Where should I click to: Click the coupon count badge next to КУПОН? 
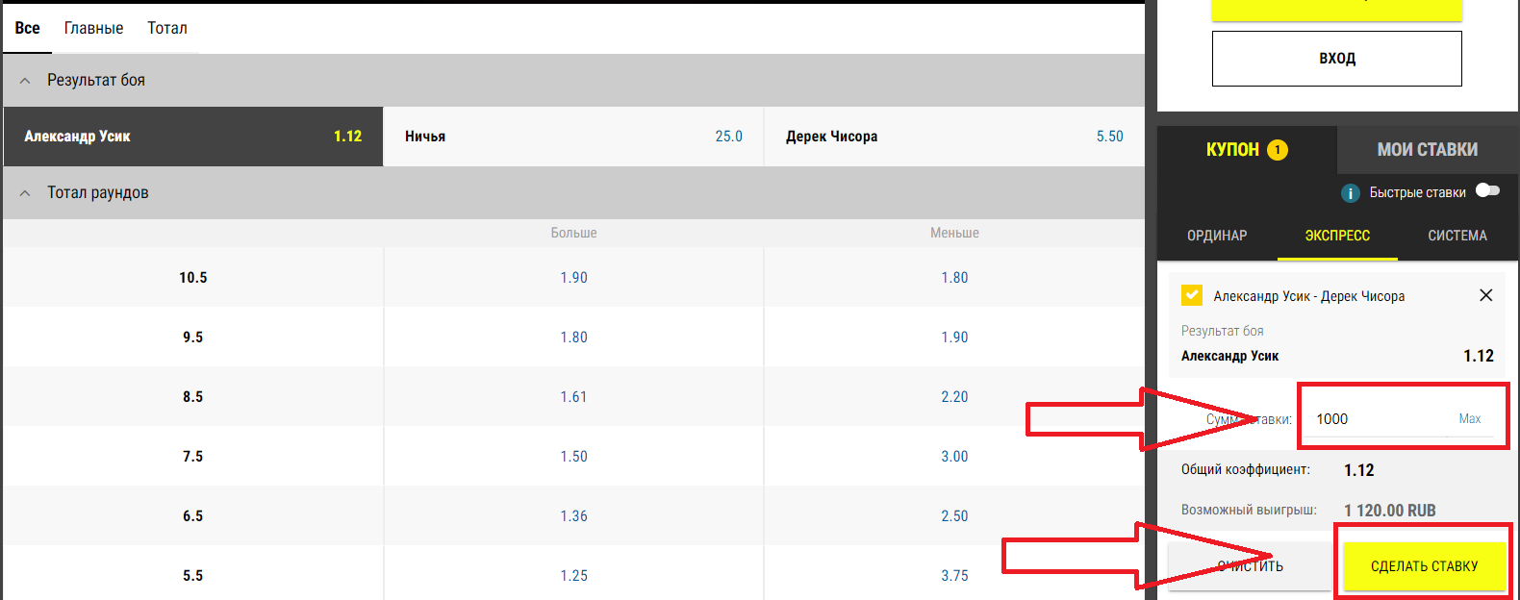pos(1277,150)
